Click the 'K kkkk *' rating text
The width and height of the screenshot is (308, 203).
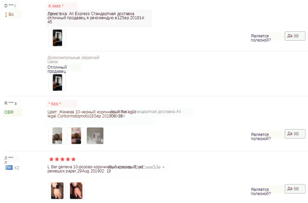click(56, 6)
